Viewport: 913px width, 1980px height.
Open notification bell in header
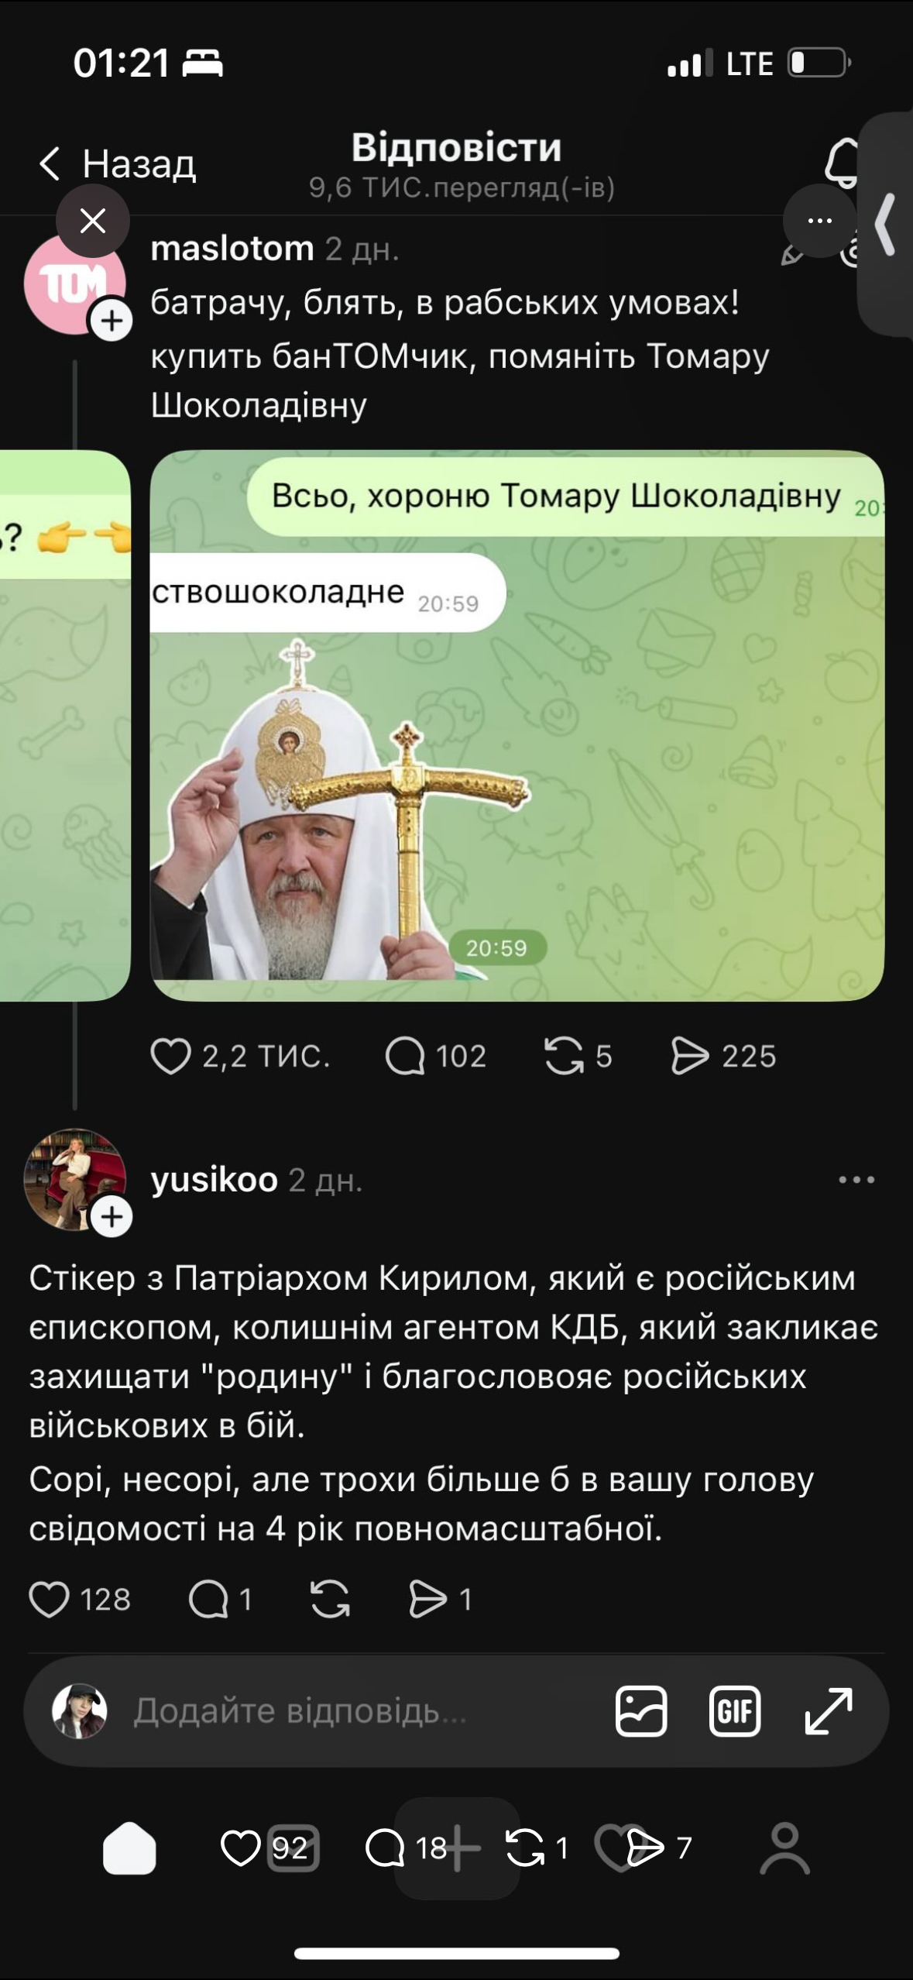click(843, 163)
